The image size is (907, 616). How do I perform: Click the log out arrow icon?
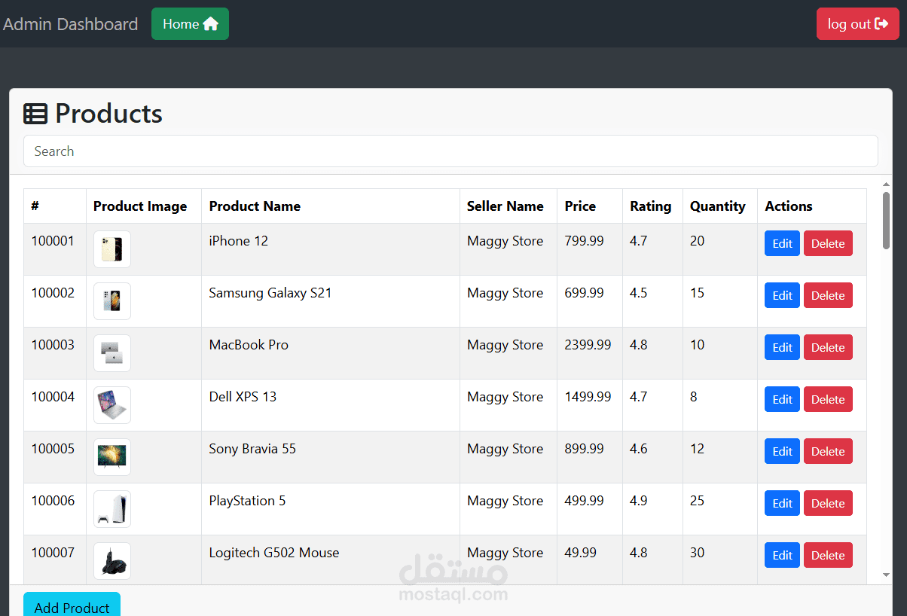point(881,24)
